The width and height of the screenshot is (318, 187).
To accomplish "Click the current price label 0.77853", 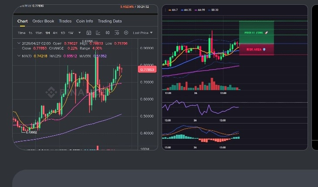I will click(147, 70).
